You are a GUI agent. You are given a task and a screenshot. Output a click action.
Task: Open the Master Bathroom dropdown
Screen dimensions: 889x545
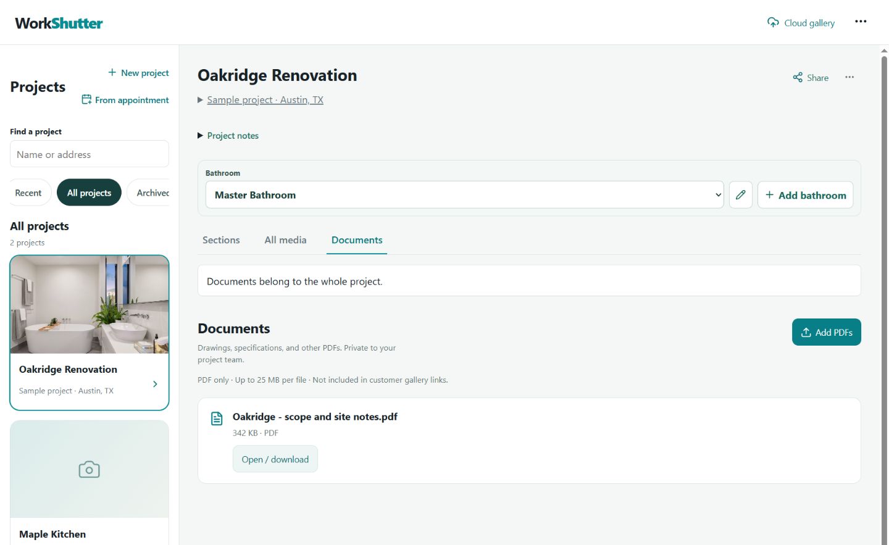(464, 195)
